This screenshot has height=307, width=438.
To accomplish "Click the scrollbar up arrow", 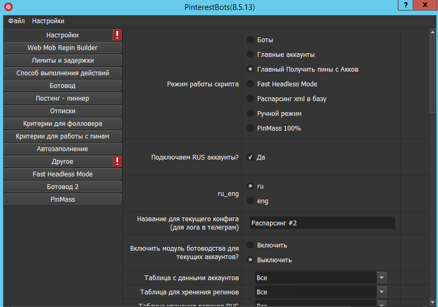I will click(433, 32).
